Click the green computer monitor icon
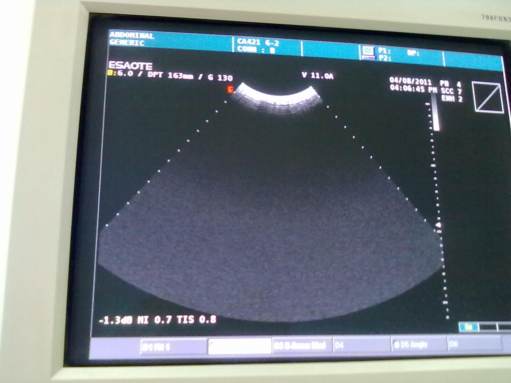Screen dimensions: 511x383 click(368, 53)
